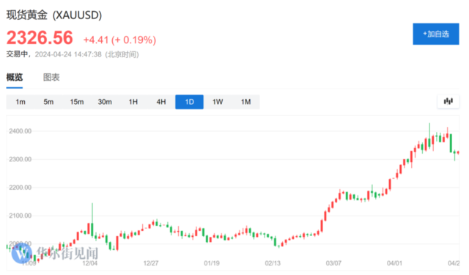Click the 03/07 date axis label
The height and width of the screenshot is (275, 469).
(333, 263)
